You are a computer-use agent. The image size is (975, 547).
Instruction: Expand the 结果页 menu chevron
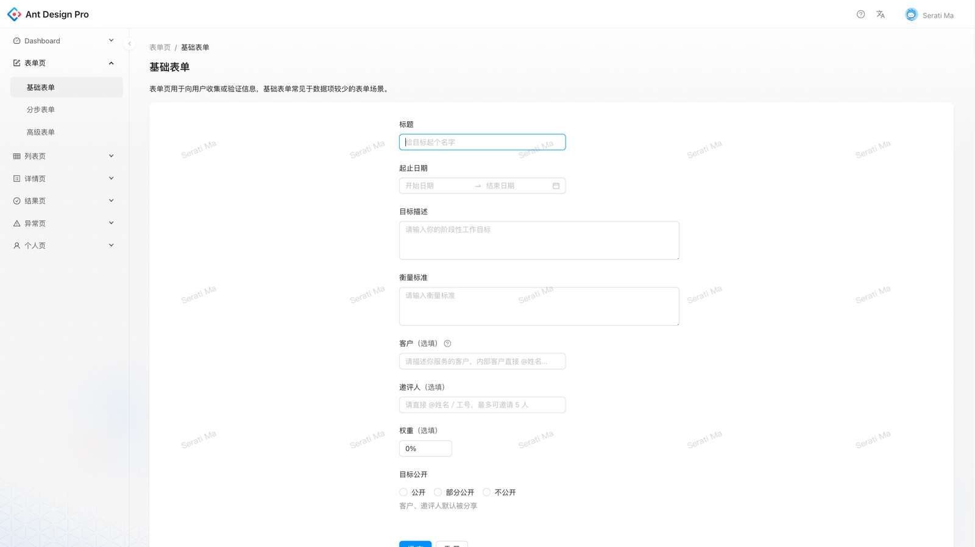(111, 201)
